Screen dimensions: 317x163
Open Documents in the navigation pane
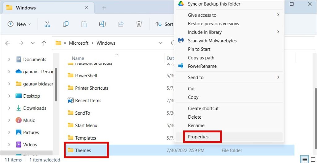[x=31, y=59]
